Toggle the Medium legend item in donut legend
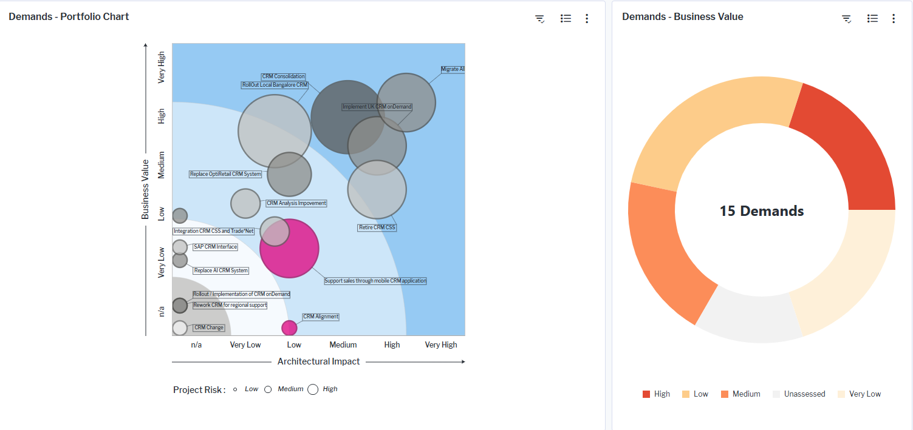The height and width of the screenshot is (430, 913). click(740, 394)
